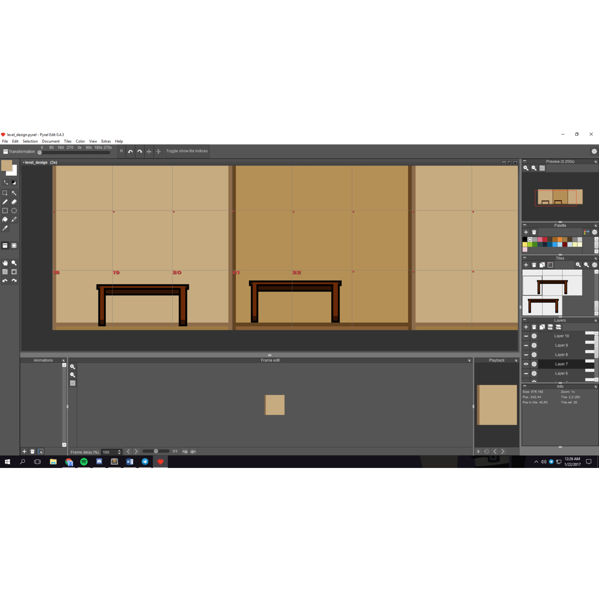599x599 pixels.
Task: Select the Magic Wand tool
Action: tap(14, 193)
